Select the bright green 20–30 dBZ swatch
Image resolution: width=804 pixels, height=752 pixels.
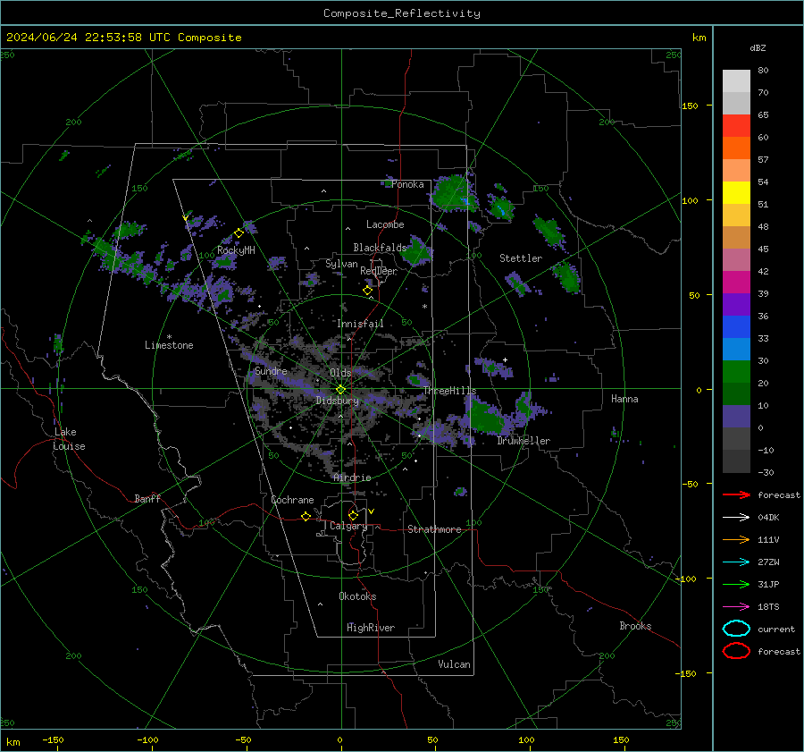[736, 371]
